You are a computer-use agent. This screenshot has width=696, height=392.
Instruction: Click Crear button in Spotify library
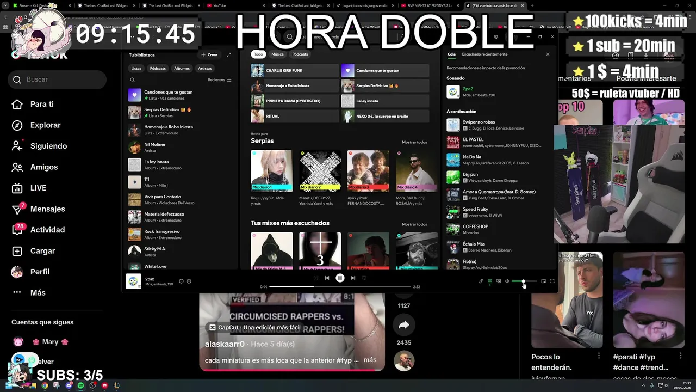pyautogui.click(x=209, y=54)
